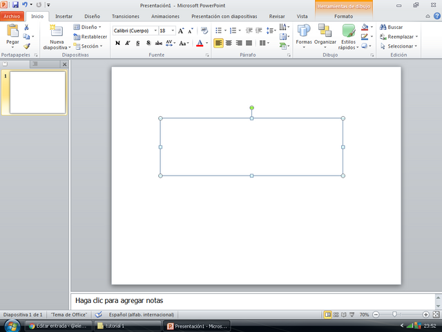Apply red font color A
The height and width of the screenshot is (332, 442).
click(x=200, y=43)
